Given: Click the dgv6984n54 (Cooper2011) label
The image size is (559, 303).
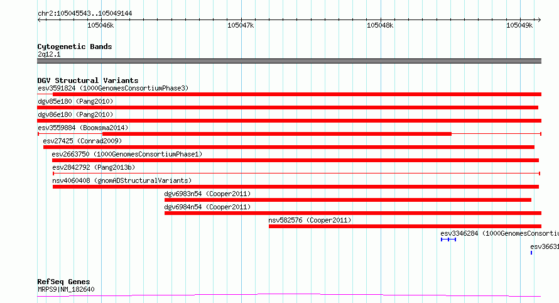Looking at the screenshot, I should (207, 207).
